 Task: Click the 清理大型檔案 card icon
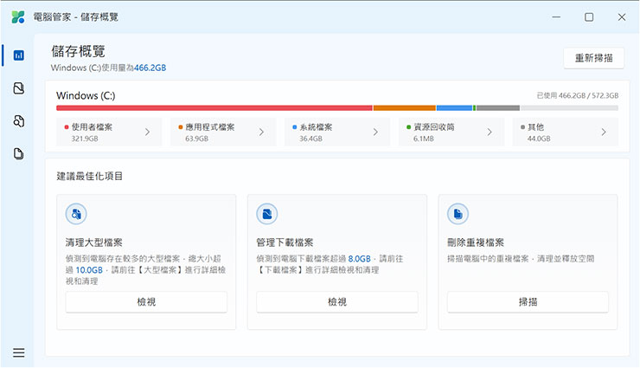[x=76, y=214]
